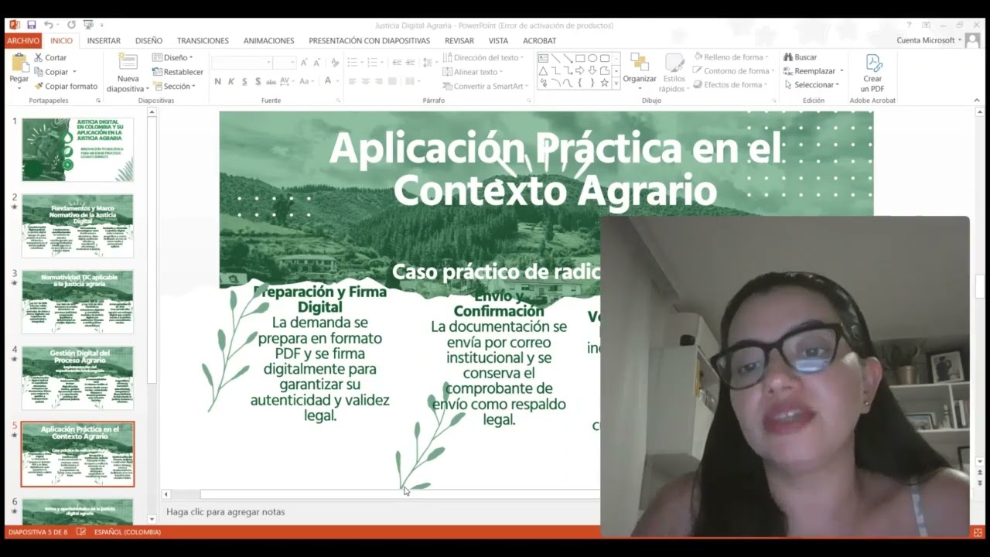Image resolution: width=990 pixels, height=557 pixels.
Task: Select slide 3 thumbnail Normatividad TIC aplicable
Action: pyautogui.click(x=77, y=302)
